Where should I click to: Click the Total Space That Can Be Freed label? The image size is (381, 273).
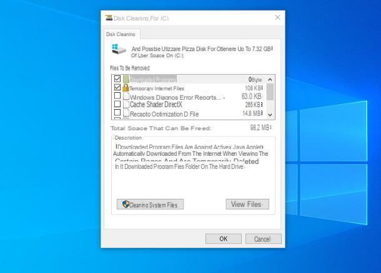(161, 128)
